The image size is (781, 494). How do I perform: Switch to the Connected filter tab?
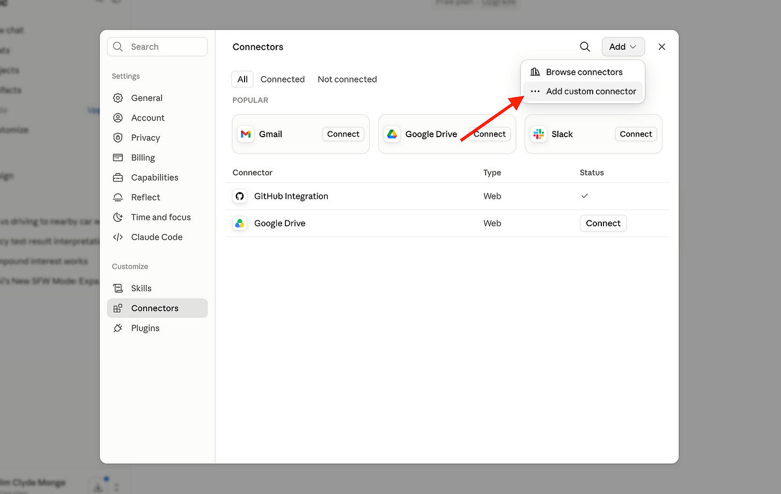(283, 79)
